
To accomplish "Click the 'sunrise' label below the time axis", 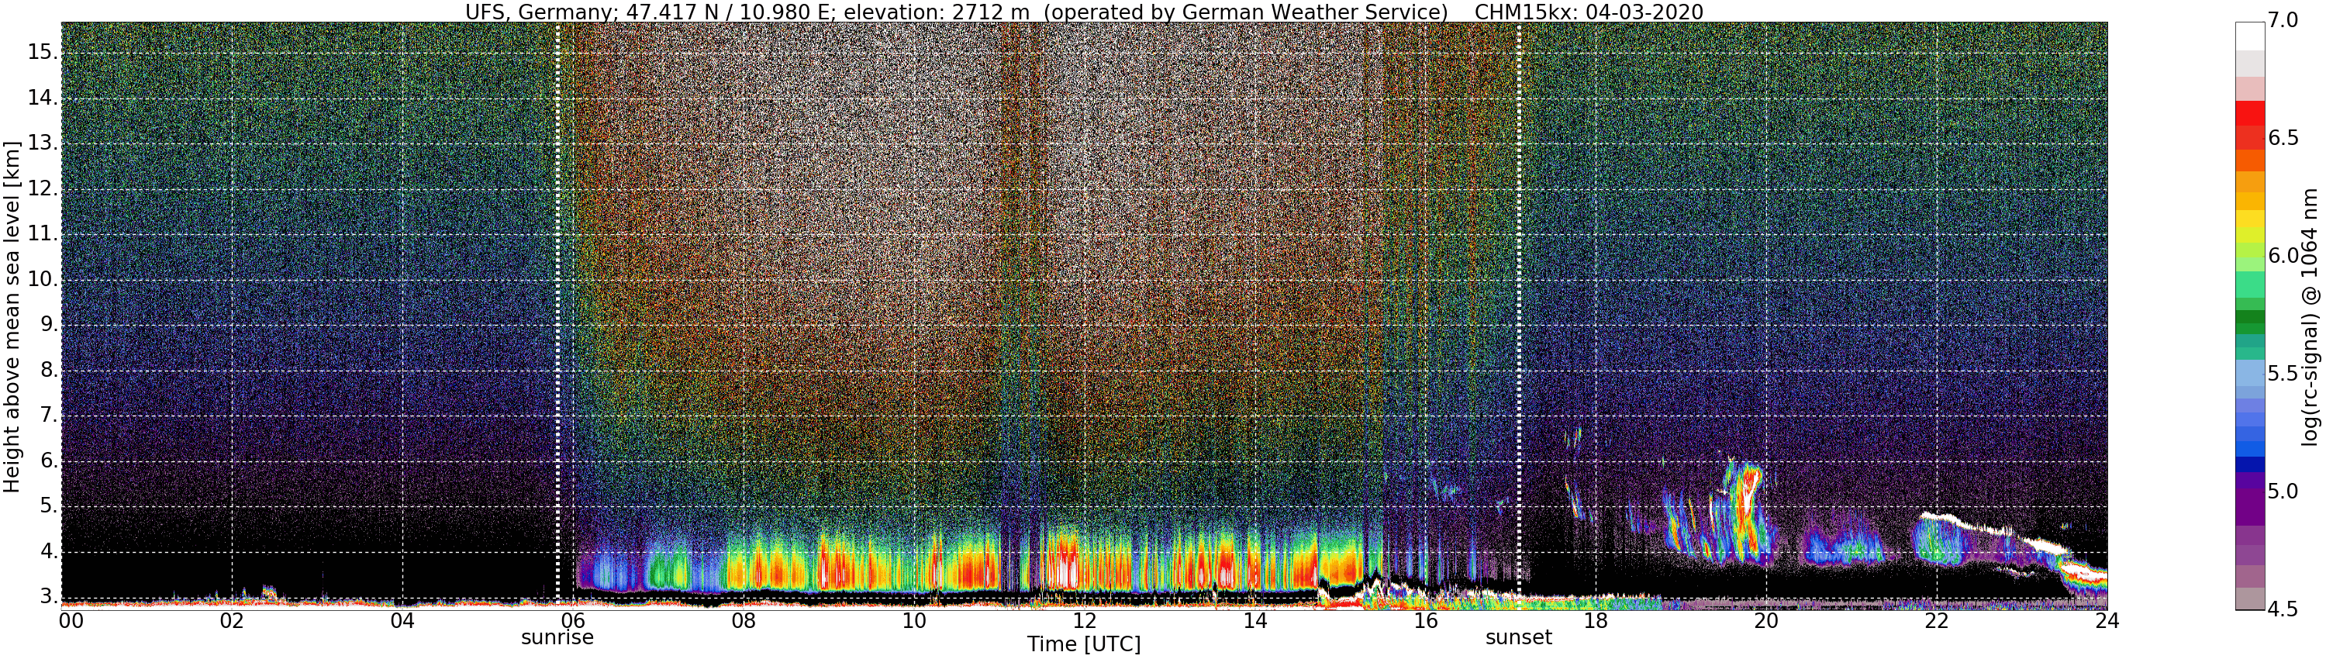I will tap(557, 637).
